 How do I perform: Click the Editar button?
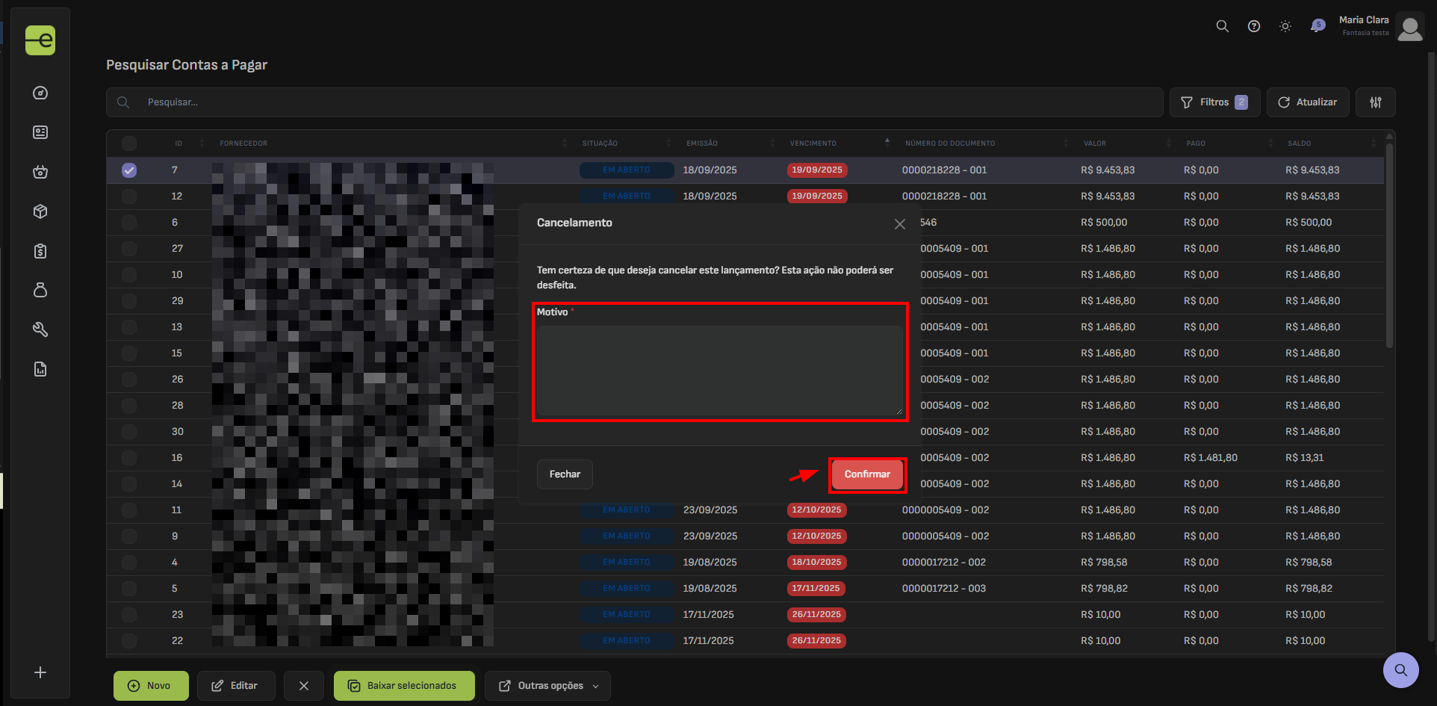(x=236, y=686)
